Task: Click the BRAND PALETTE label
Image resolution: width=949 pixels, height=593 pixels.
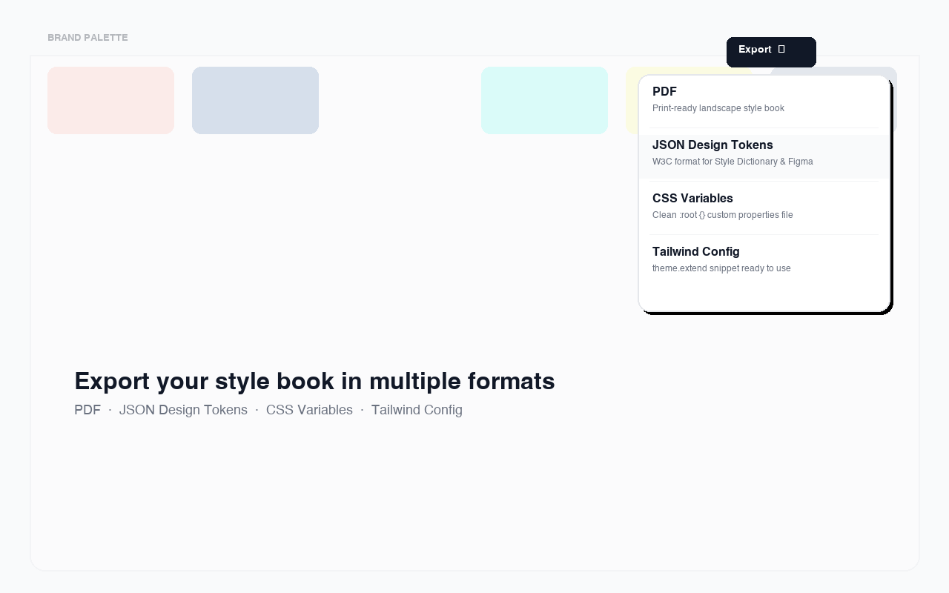Action: [87, 37]
